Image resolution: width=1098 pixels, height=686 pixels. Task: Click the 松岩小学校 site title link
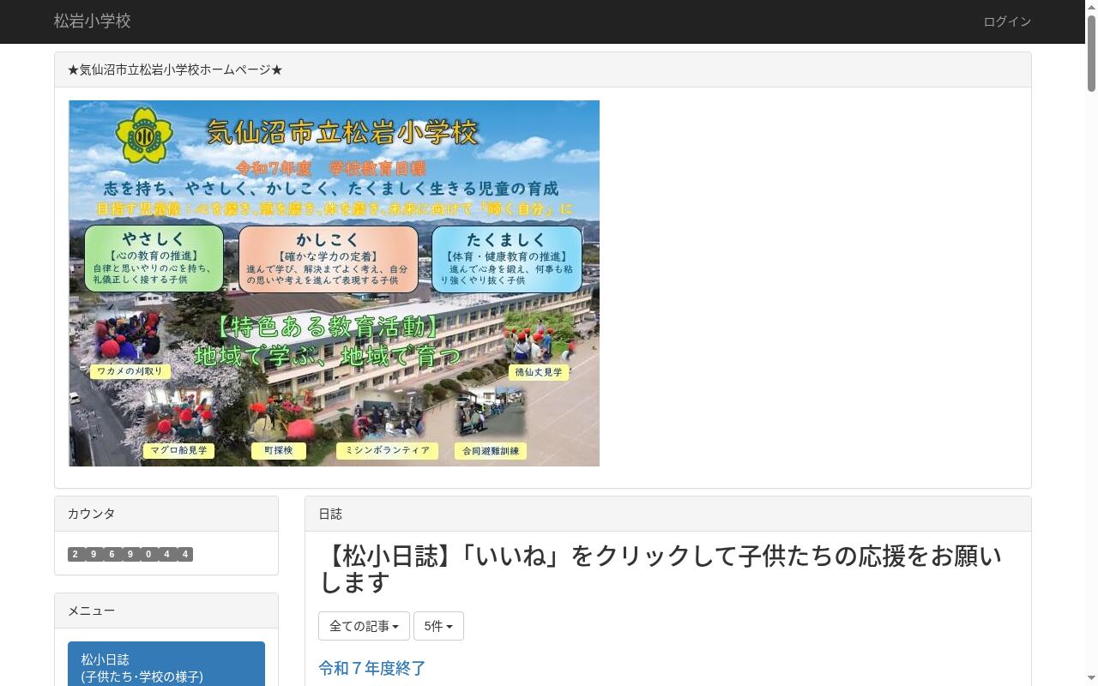point(93,21)
